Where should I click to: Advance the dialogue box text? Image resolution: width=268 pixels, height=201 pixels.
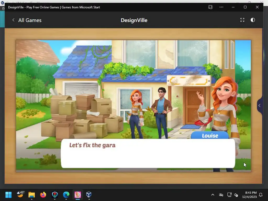[148, 153]
